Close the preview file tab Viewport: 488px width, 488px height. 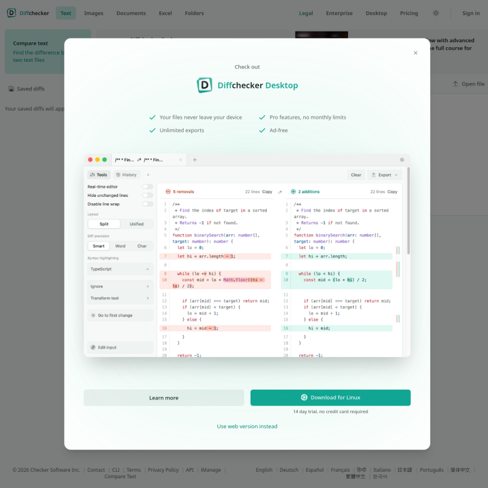[181, 159]
